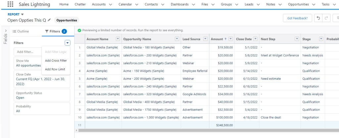
Task: Open the Chatter tab
Action: 80,4
